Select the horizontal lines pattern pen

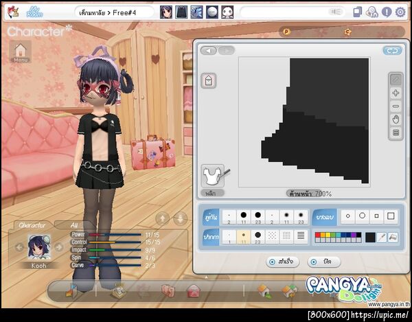pyautogui.click(x=301, y=236)
